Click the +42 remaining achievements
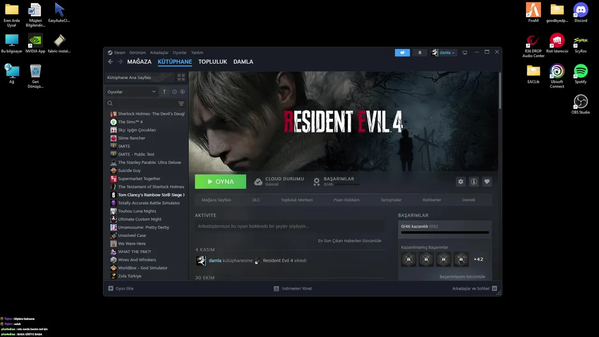The image size is (599, 337). pyautogui.click(x=478, y=259)
